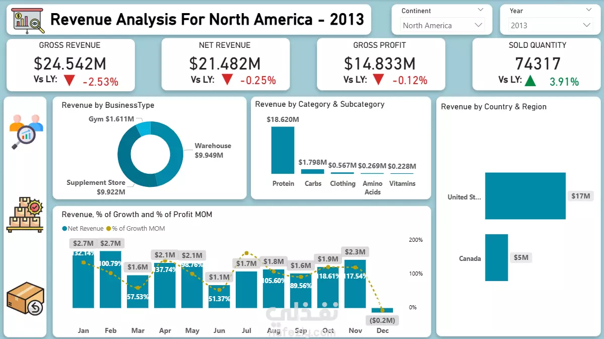
Task: Open the returns package icon
Action: point(25,299)
